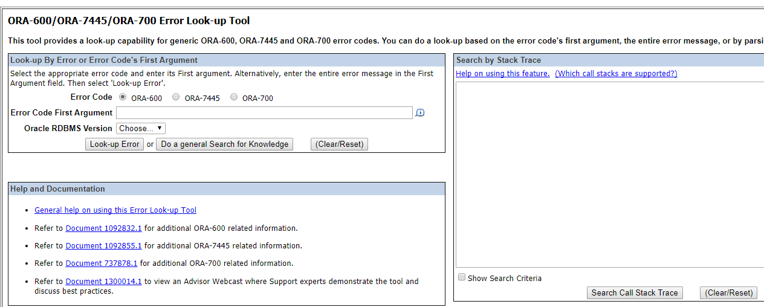The image size is (764, 307).
Task: Open Document 1092855.1 for ORA-7445 info
Action: click(103, 246)
